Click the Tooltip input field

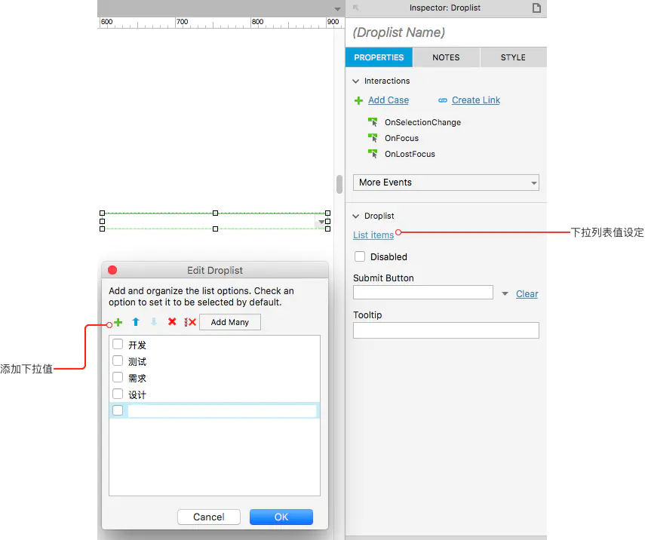[446, 330]
